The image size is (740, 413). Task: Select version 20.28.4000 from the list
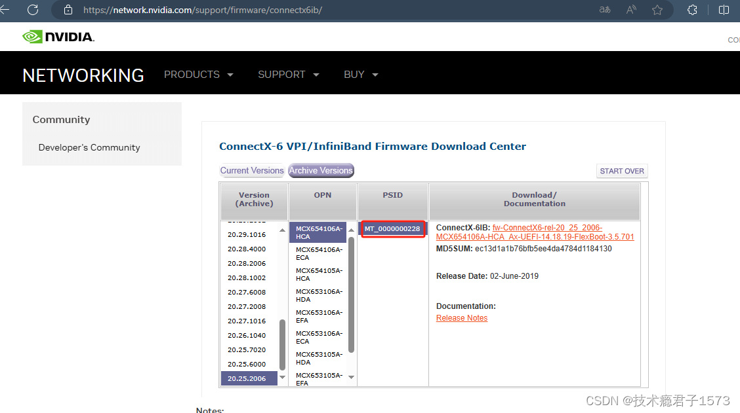[x=247, y=249]
